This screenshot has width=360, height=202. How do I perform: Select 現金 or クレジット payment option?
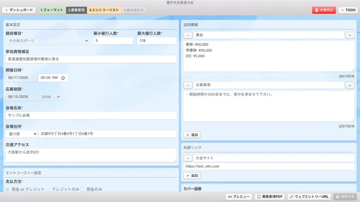[x=8, y=189]
